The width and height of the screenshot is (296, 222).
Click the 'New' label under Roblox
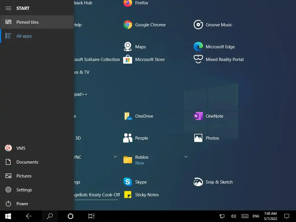coord(140,163)
